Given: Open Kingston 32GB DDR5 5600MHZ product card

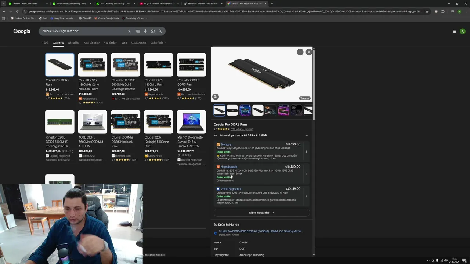Looking at the screenshot, I should click(59, 136).
